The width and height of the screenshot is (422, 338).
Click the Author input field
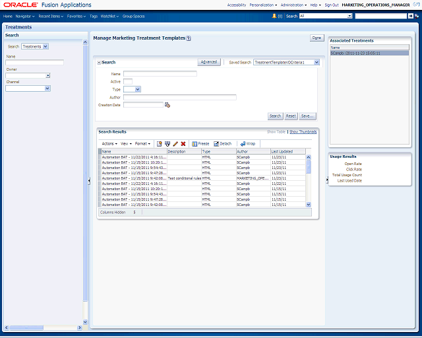pyautogui.click(x=180, y=97)
